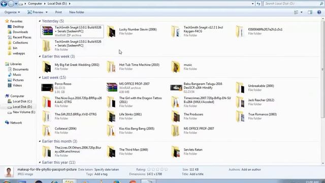Select Jack Reacher (2012) folder icon
325x183 pixels.
240,102
